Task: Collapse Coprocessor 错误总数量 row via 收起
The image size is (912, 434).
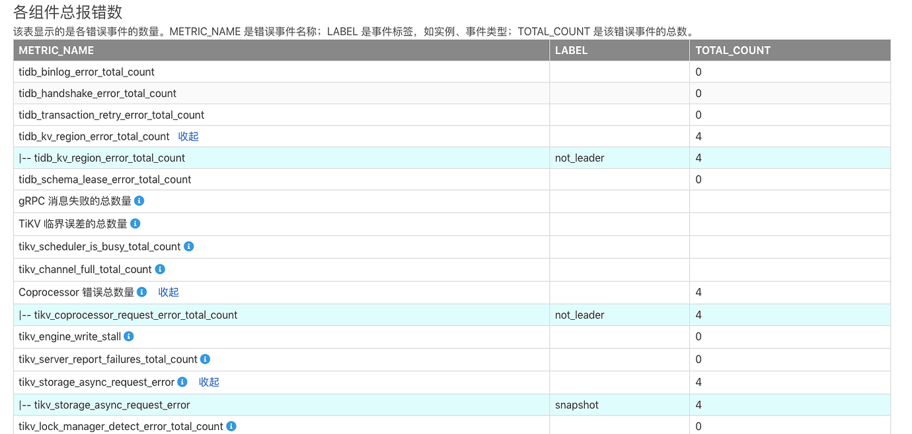Action: point(169,292)
